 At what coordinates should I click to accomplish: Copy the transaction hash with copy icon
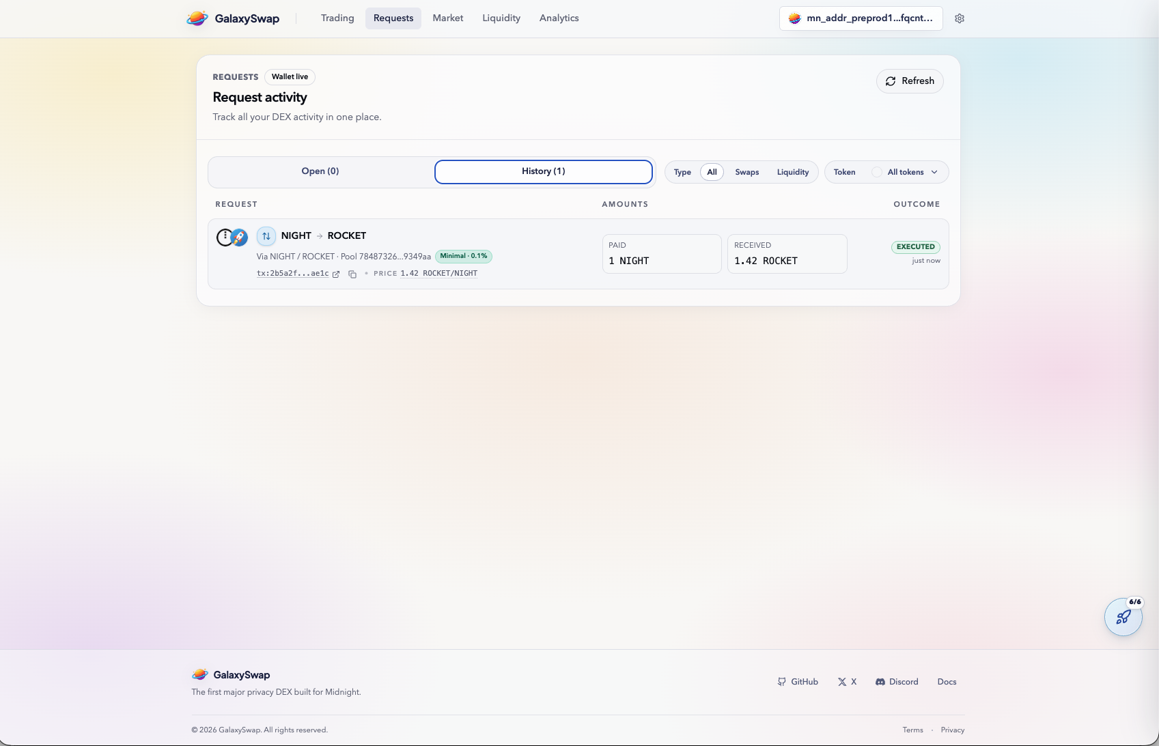pyautogui.click(x=352, y=274)
